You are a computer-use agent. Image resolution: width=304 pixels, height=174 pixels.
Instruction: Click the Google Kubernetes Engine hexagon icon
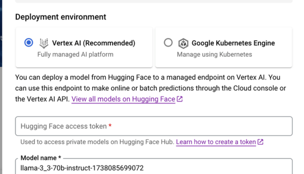(x=183, y=43)
